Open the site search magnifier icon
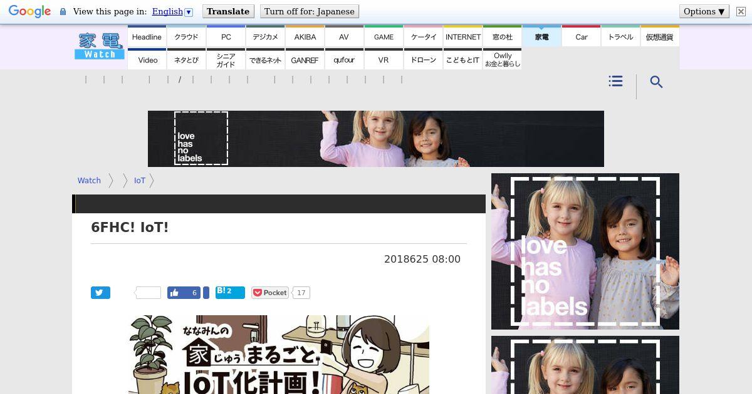752x394 pixels. [x=656, y=82]
